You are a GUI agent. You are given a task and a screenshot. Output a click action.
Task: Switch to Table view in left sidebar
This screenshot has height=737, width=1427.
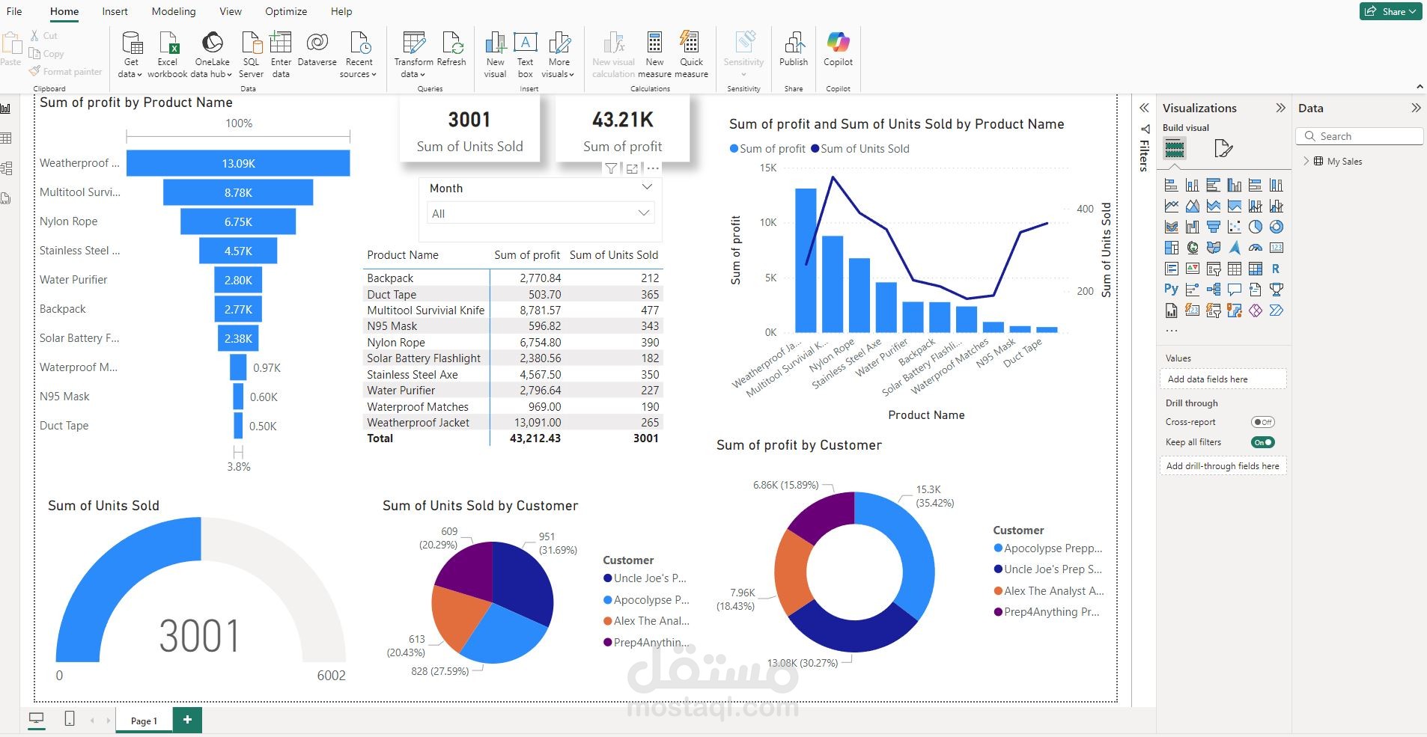click(7, 138)
